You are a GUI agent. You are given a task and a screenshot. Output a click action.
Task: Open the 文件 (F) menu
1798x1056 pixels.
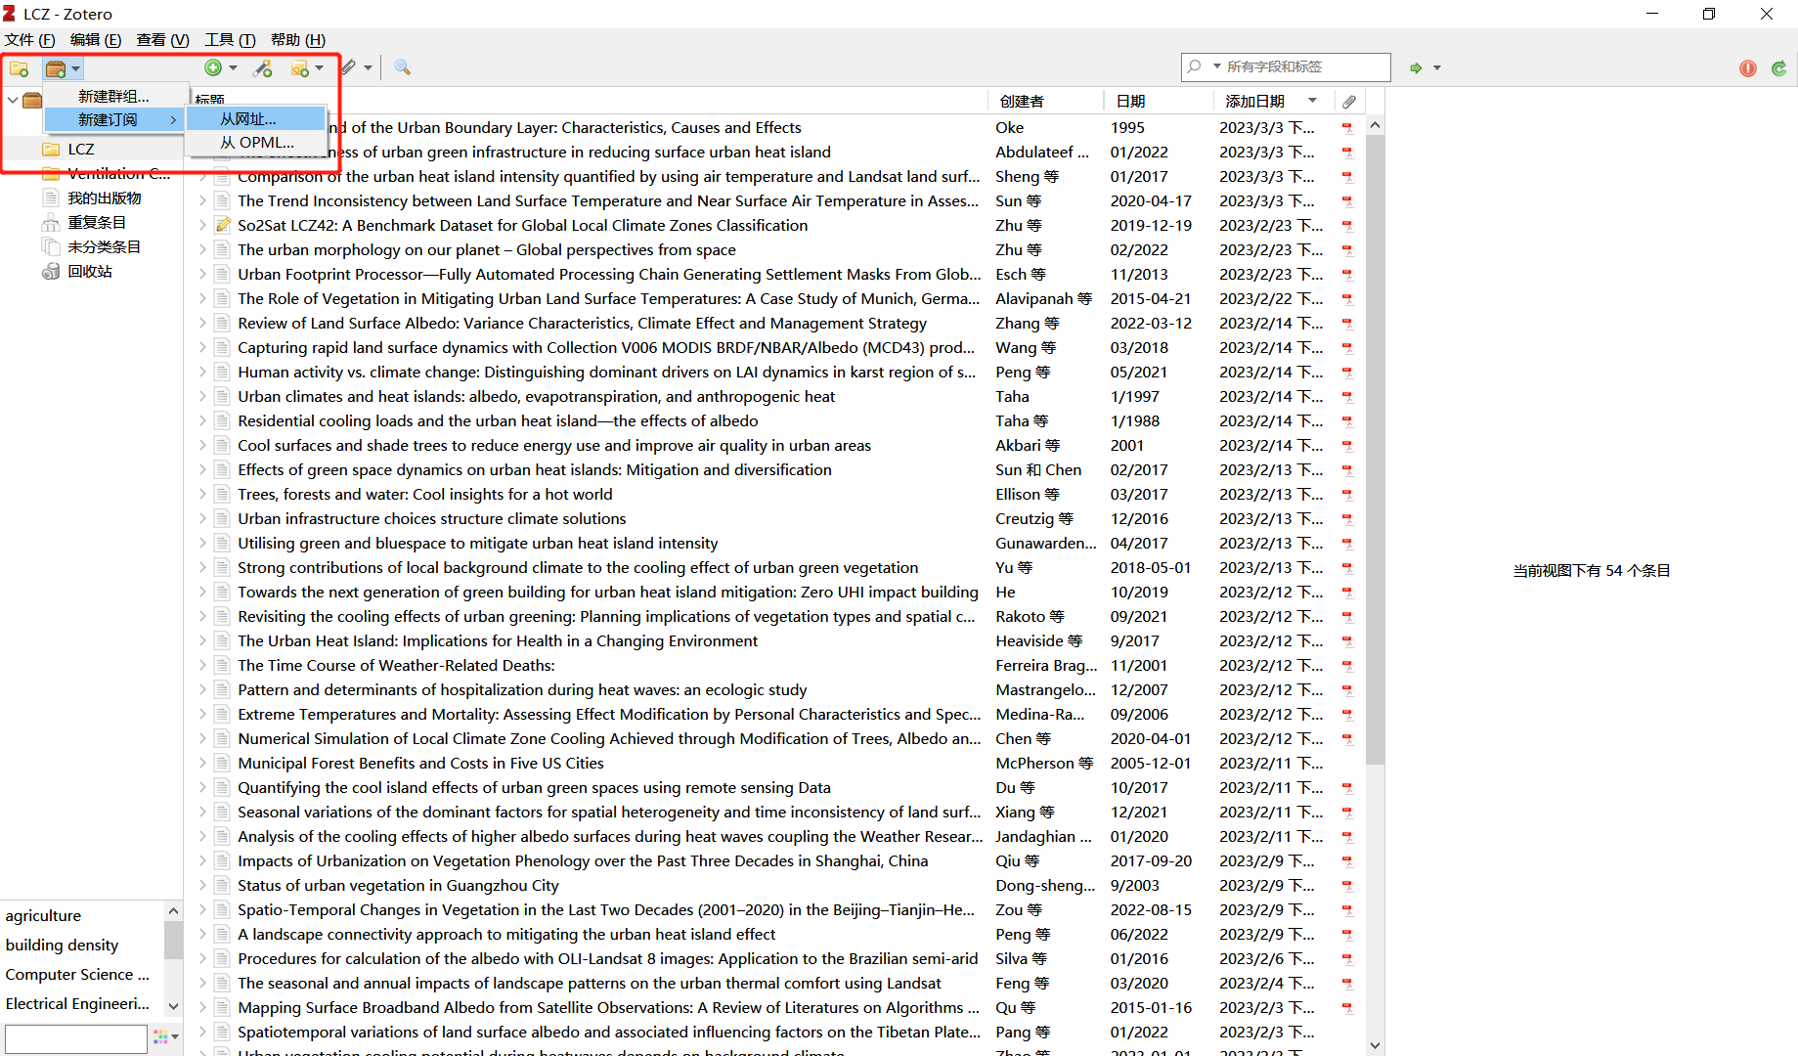coord(30,40)
